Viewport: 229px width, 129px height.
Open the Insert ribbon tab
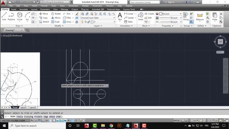point(14,9)
